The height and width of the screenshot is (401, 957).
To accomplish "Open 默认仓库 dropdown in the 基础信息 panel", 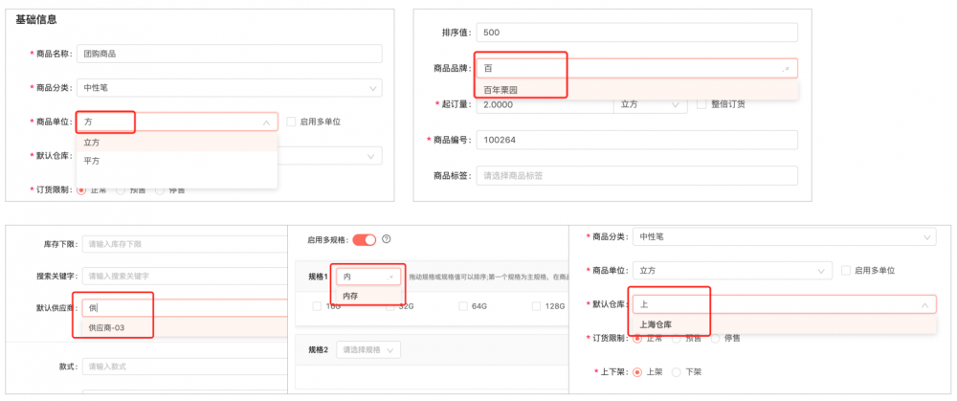I will (329, 156).
